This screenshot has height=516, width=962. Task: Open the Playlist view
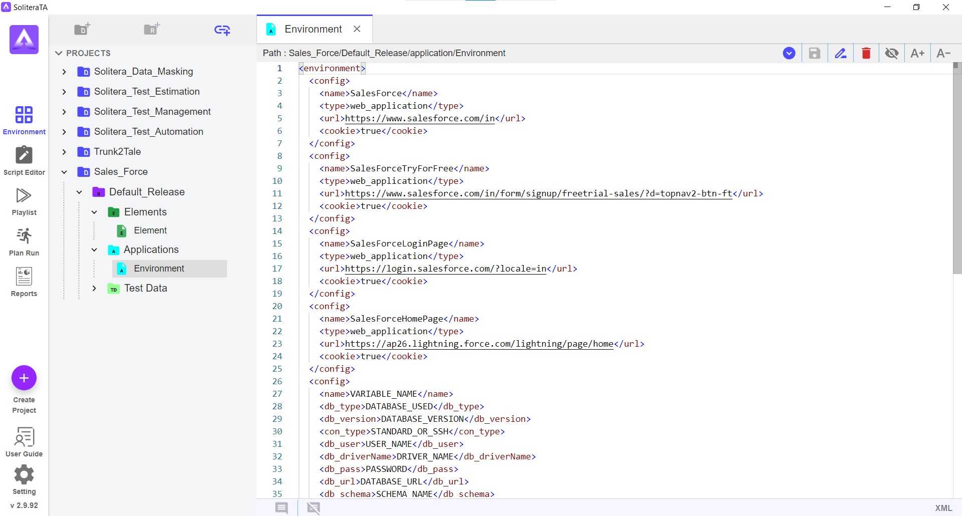click(x=24, y=201)
